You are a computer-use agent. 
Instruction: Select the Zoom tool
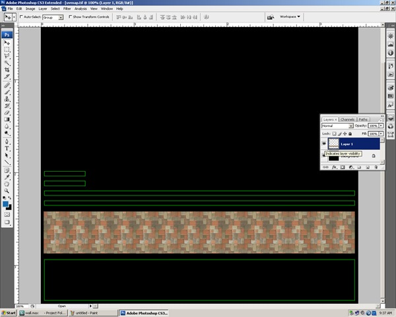(x=7, y=191)
